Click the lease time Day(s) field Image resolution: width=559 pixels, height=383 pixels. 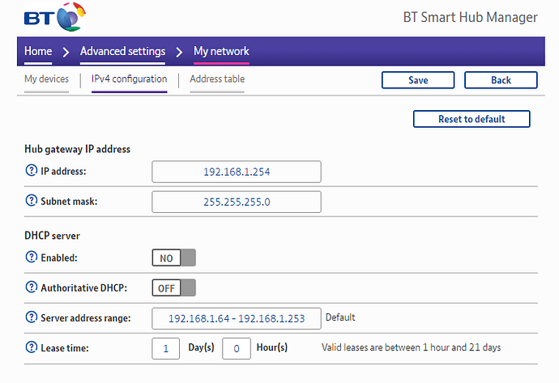[x=166, y=348]
